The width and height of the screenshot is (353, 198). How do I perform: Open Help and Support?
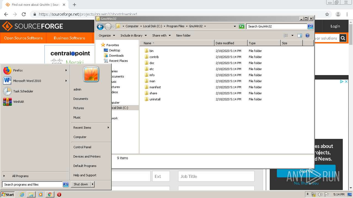pyautogui.click(x=85, y=175)
